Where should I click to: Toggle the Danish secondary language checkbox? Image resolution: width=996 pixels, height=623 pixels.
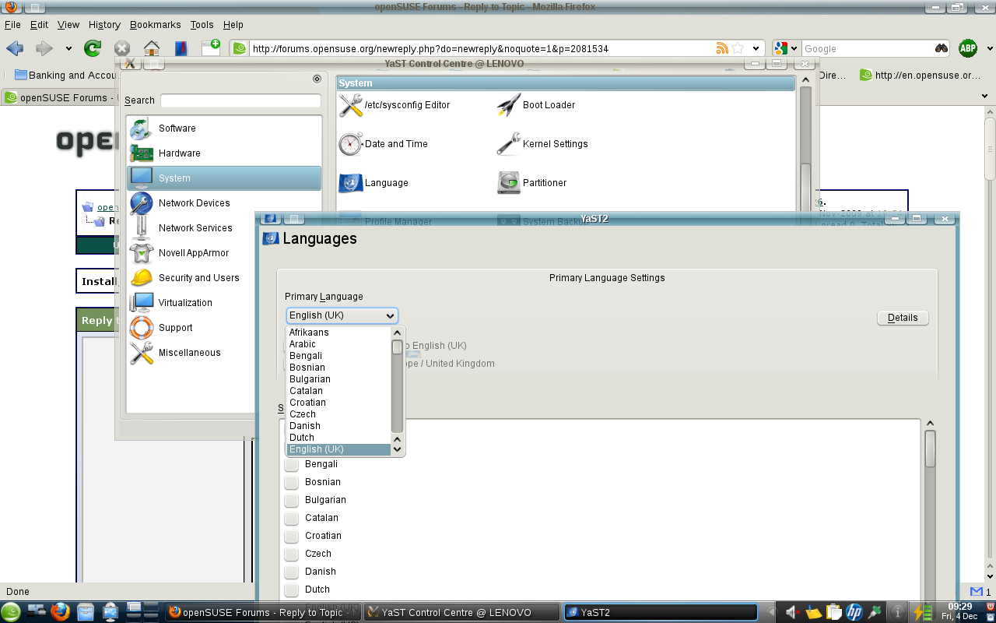tap(292, 572)
